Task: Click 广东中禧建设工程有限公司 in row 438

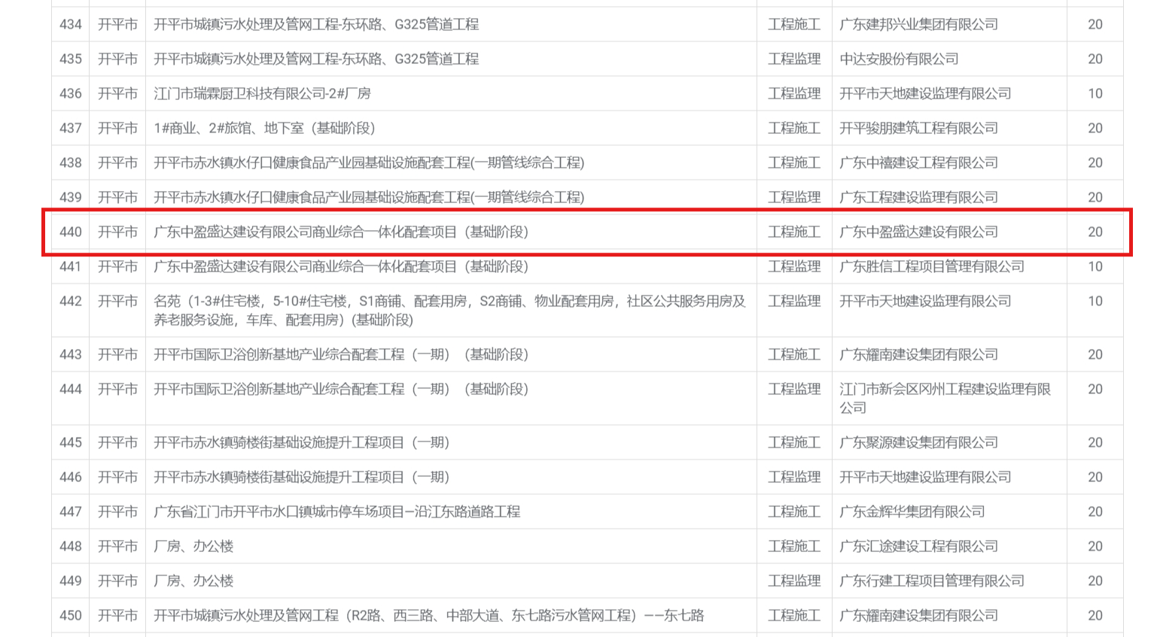Action: click(918, 163)
